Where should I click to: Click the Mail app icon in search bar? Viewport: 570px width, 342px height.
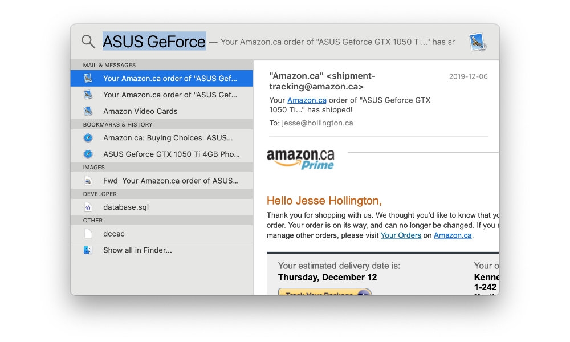click(477, 42)
